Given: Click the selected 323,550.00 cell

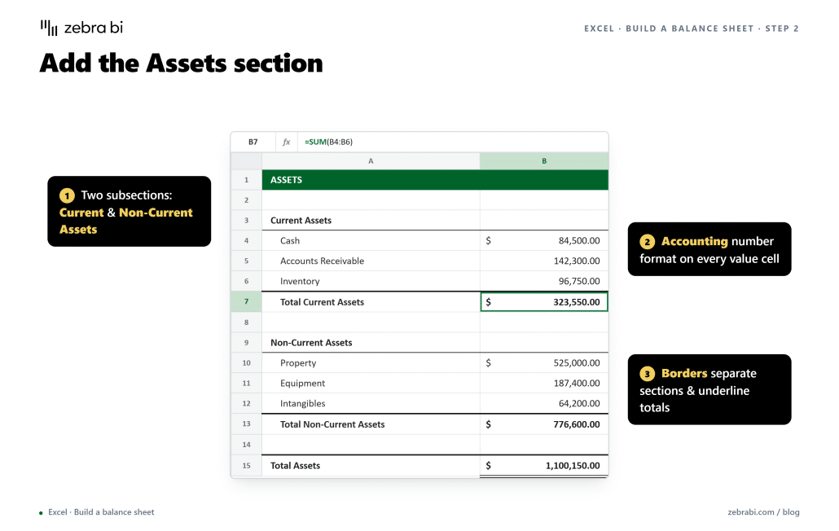Looking at the screenshot, I should coord(544,301).
